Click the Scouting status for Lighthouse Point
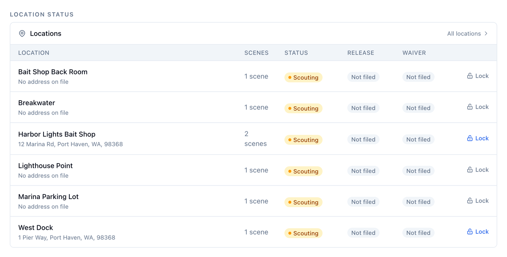 (x=303, y=171)
